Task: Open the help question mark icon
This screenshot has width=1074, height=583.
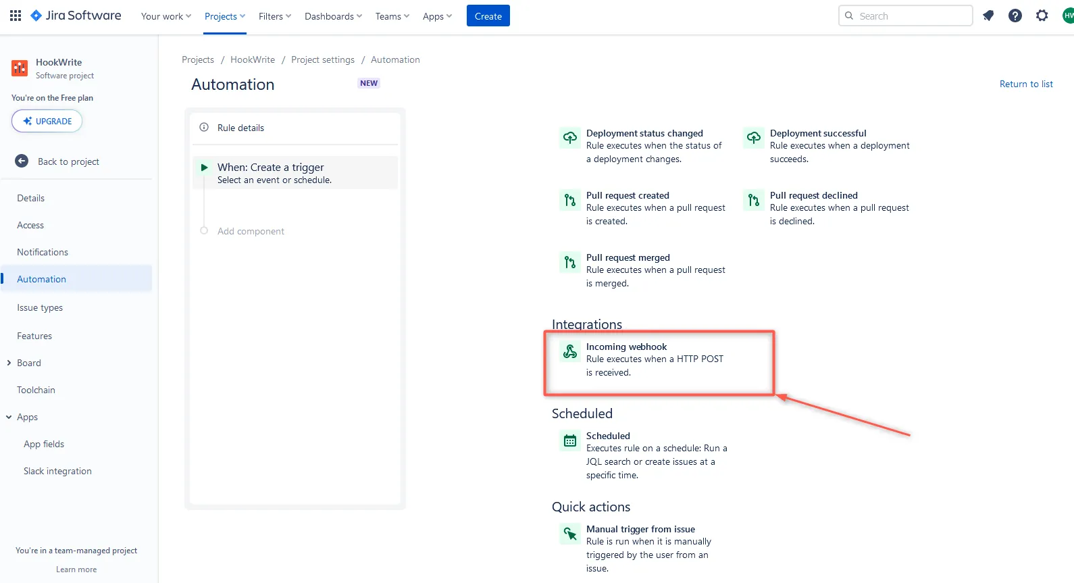Action: 1015,16
